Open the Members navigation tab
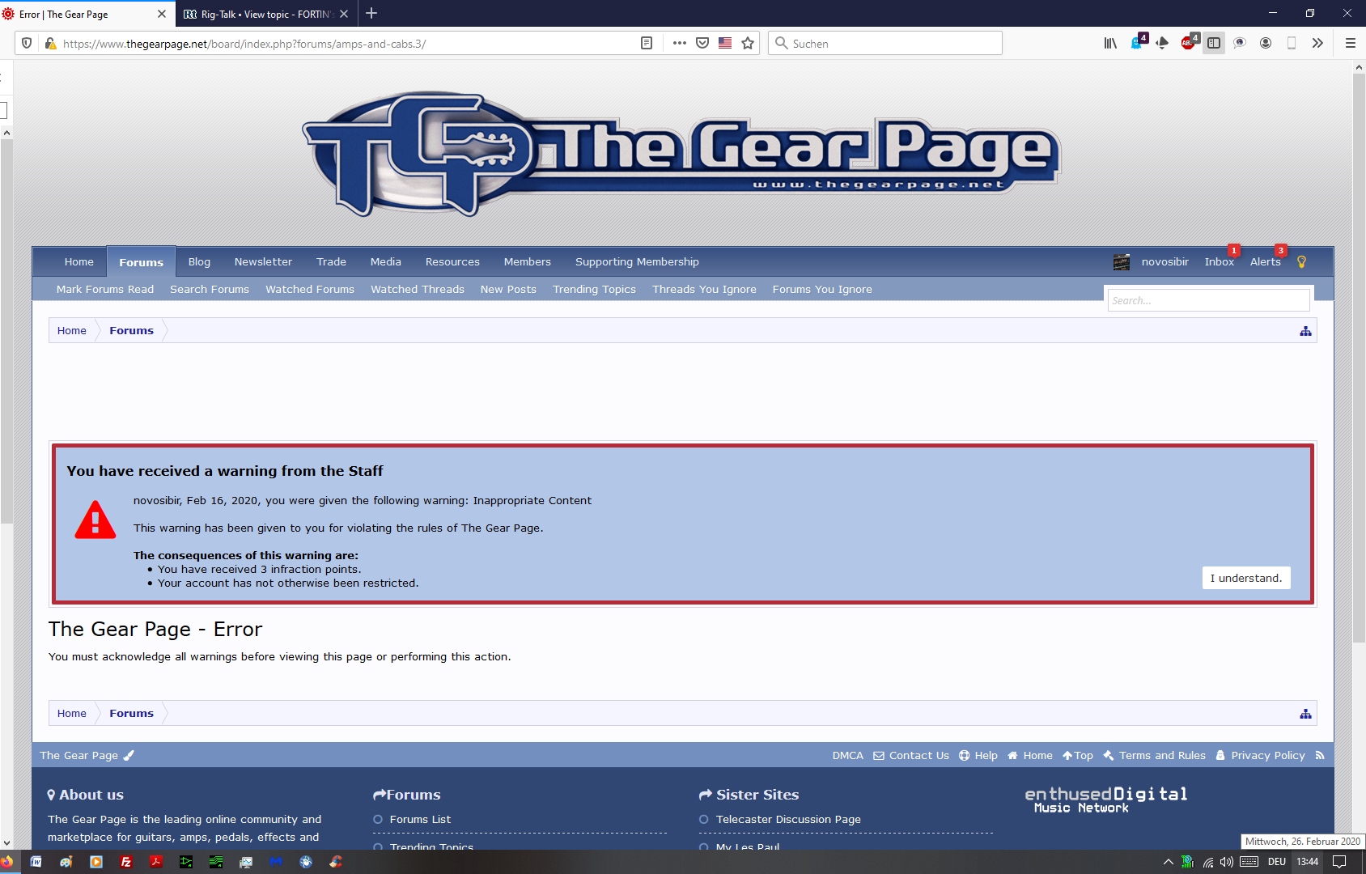Screen dimensions: 1366x874 click(527, 261)
